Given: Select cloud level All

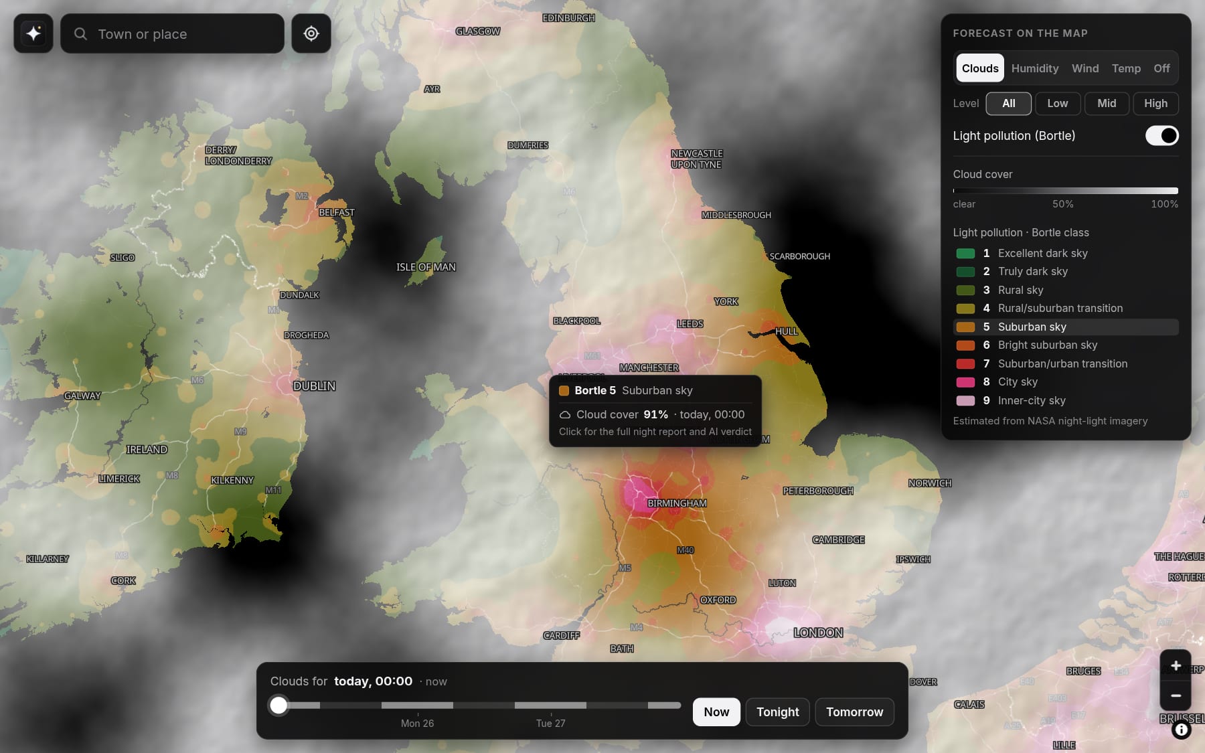Looking at the screenshot, I should 1008,103.
